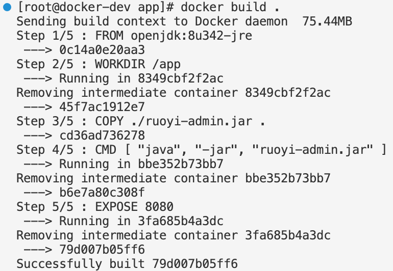Click layer ID 45f7ac1912e7
The height and width of the screenshot is (271, 393).
click(102, 107)
